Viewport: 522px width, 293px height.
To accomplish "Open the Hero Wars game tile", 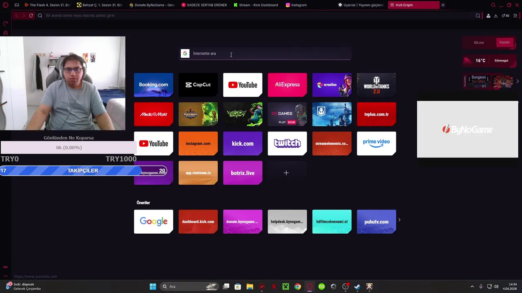I will pyautogui.click(x=198, y=114).
